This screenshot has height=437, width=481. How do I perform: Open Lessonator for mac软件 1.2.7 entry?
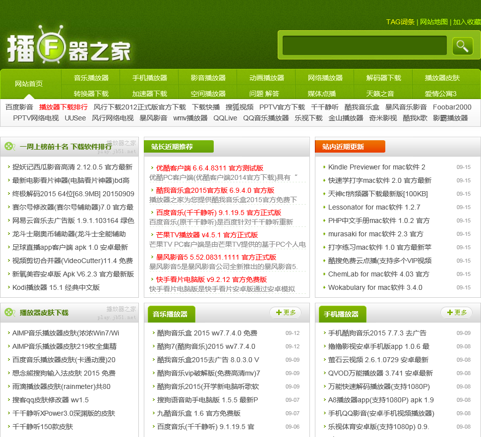point(374,207)
